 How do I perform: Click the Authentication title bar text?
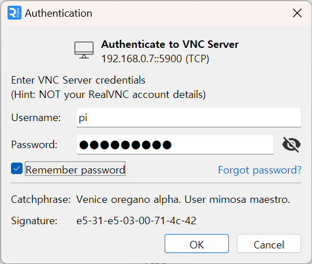(x=58, y=13)
